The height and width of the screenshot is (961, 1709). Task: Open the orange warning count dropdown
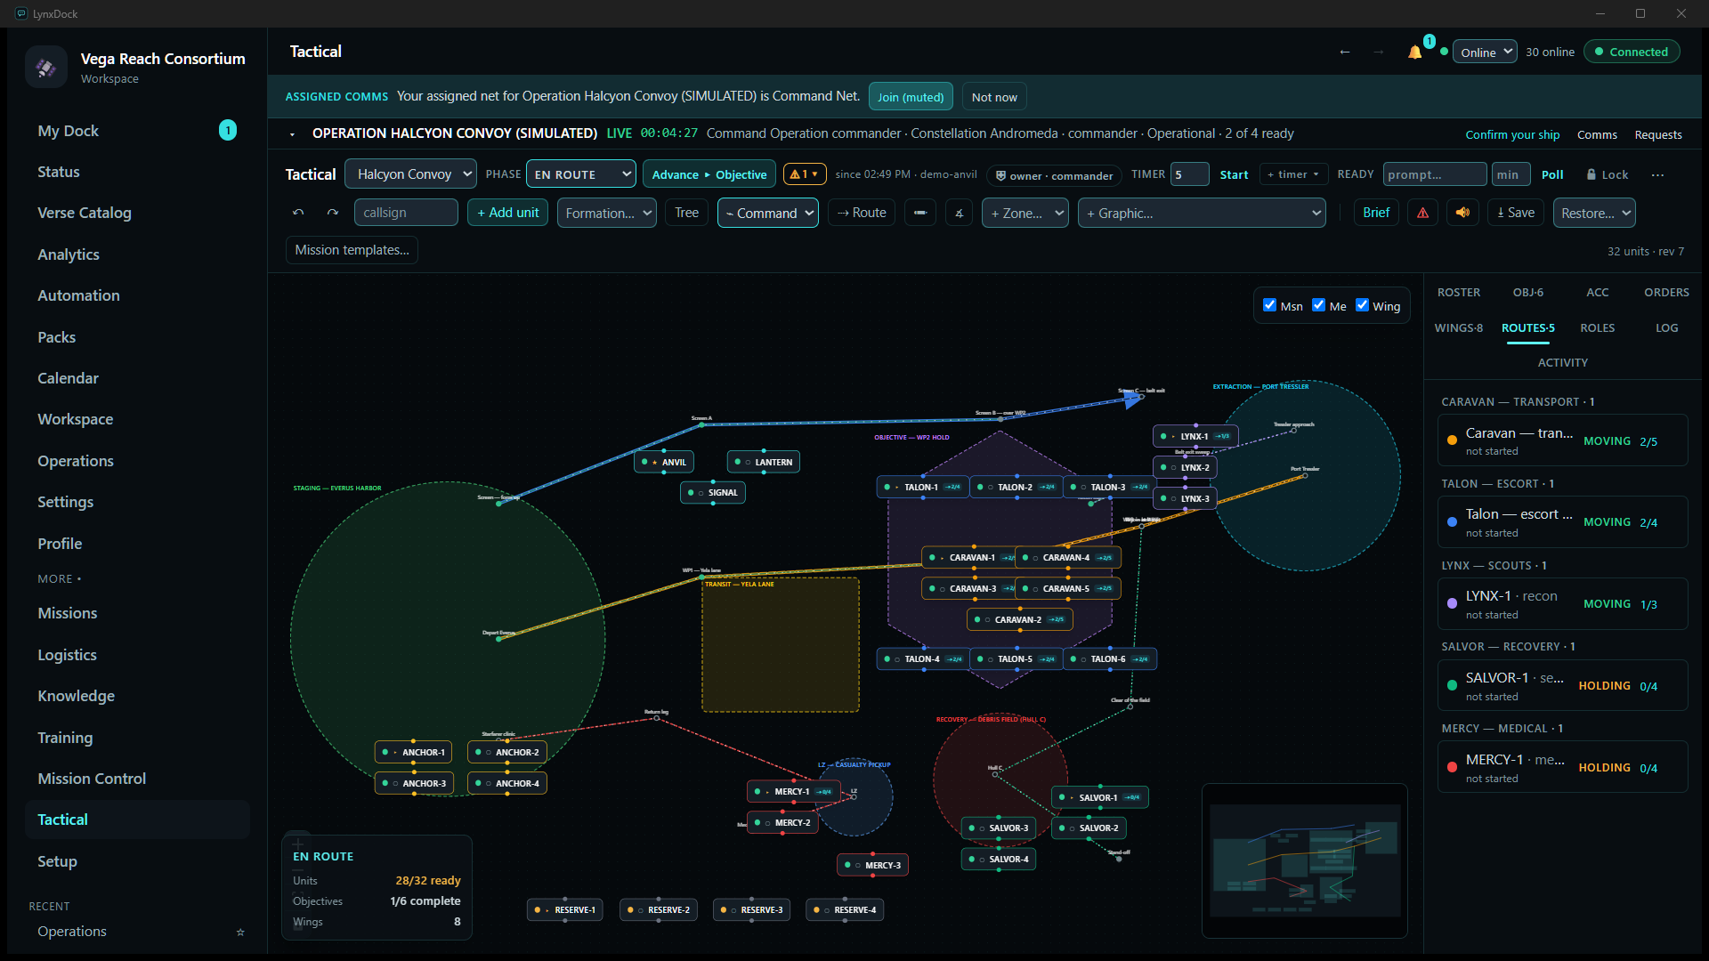[805, 174]
